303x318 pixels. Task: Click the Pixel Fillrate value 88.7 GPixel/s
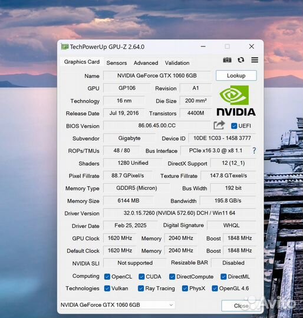[128, 175]
